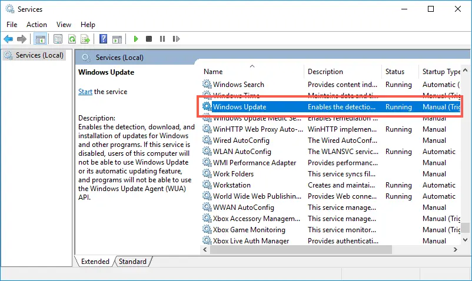472x281 pixels.
Task: Click the horizontal scrollbar right arrow
Action: pos(456,249)
